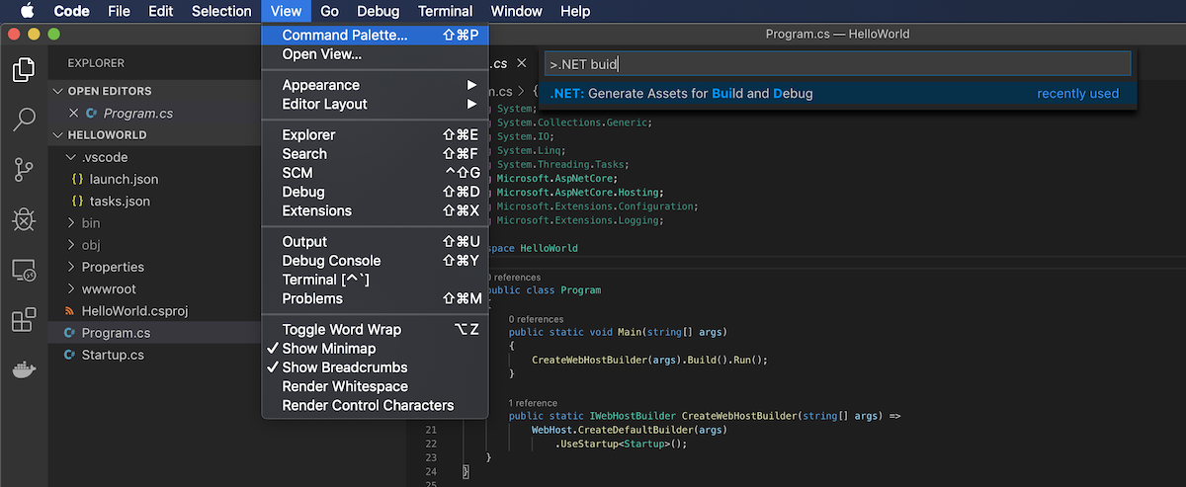This screenshot has height=487, width=1186.
Task: Close Program.cs in Open Editors
Action: tap(73, 113)
